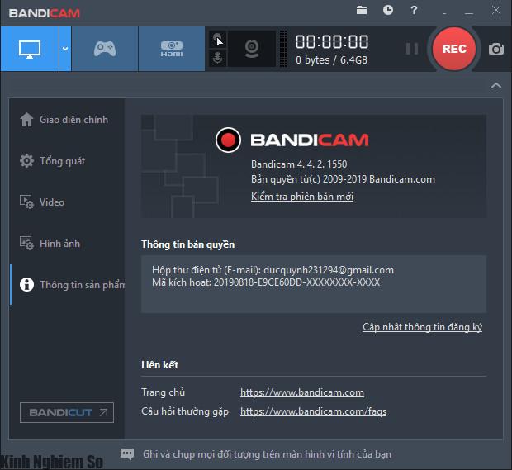This screenshot has width=512, height=470.
Task: Open the Giao diện chính tab
Action: (x=67, y=120)
